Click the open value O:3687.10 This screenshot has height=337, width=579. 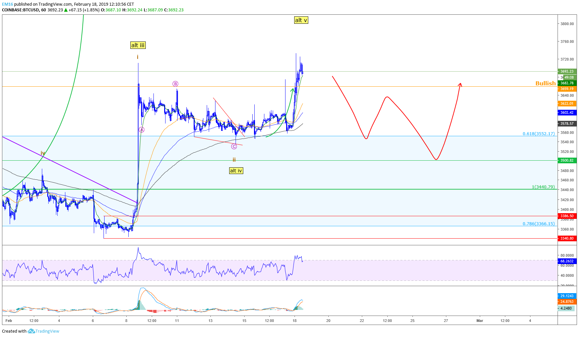point(111,10)
